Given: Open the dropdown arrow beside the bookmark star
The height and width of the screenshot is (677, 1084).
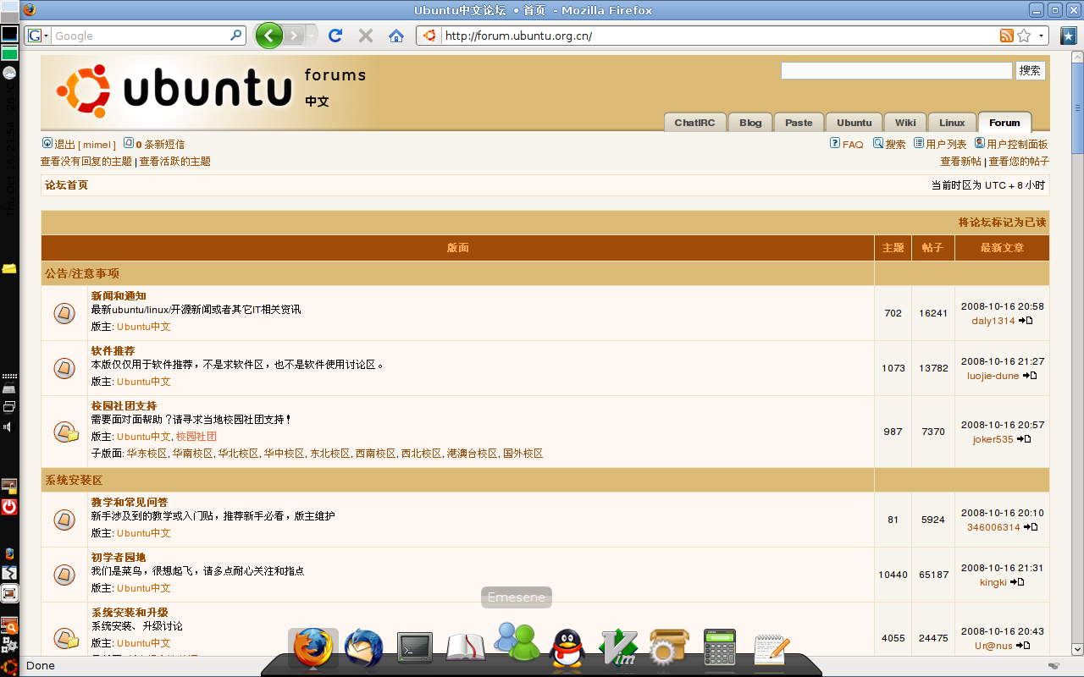Looking at the screenshot, I should click(1041, 36).
